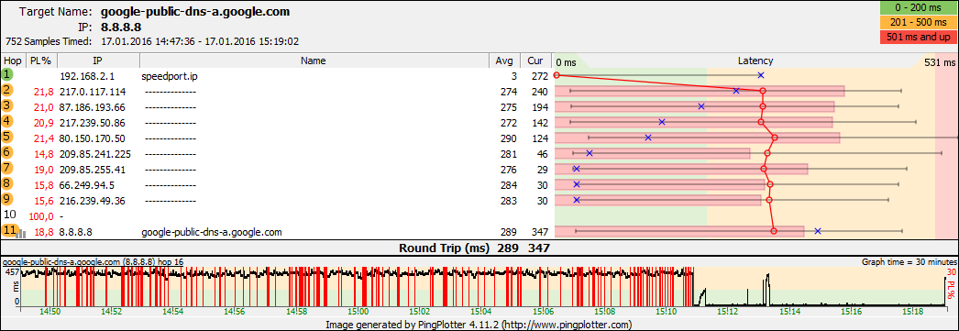Click the Avg column header
Image resolution: width=959 pixels, height=331 pixels.
coord(504,61)
